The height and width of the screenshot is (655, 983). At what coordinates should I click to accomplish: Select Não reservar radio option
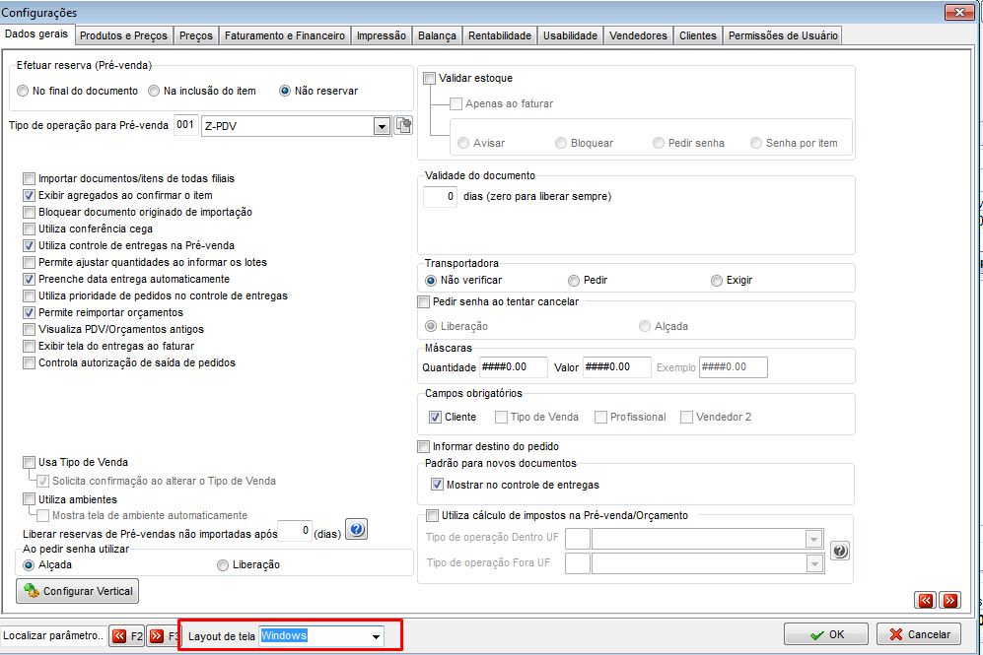[285, 91]
